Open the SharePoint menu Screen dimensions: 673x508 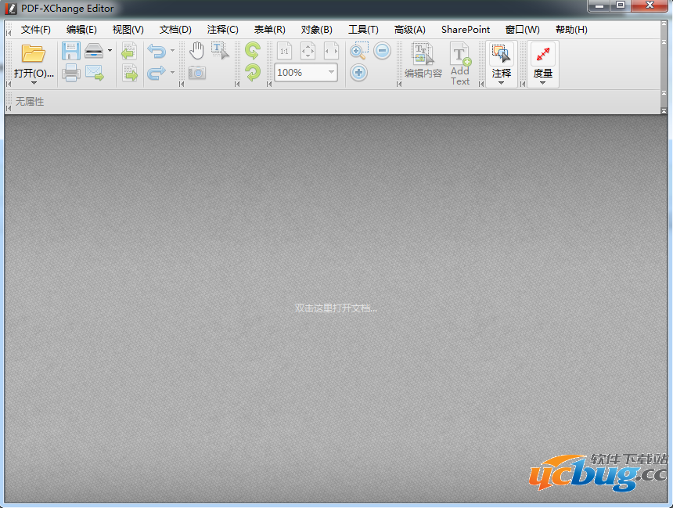coord(465,29)
